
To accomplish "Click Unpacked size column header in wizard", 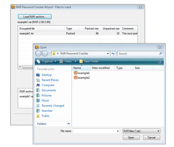I will tap(110, 29).
